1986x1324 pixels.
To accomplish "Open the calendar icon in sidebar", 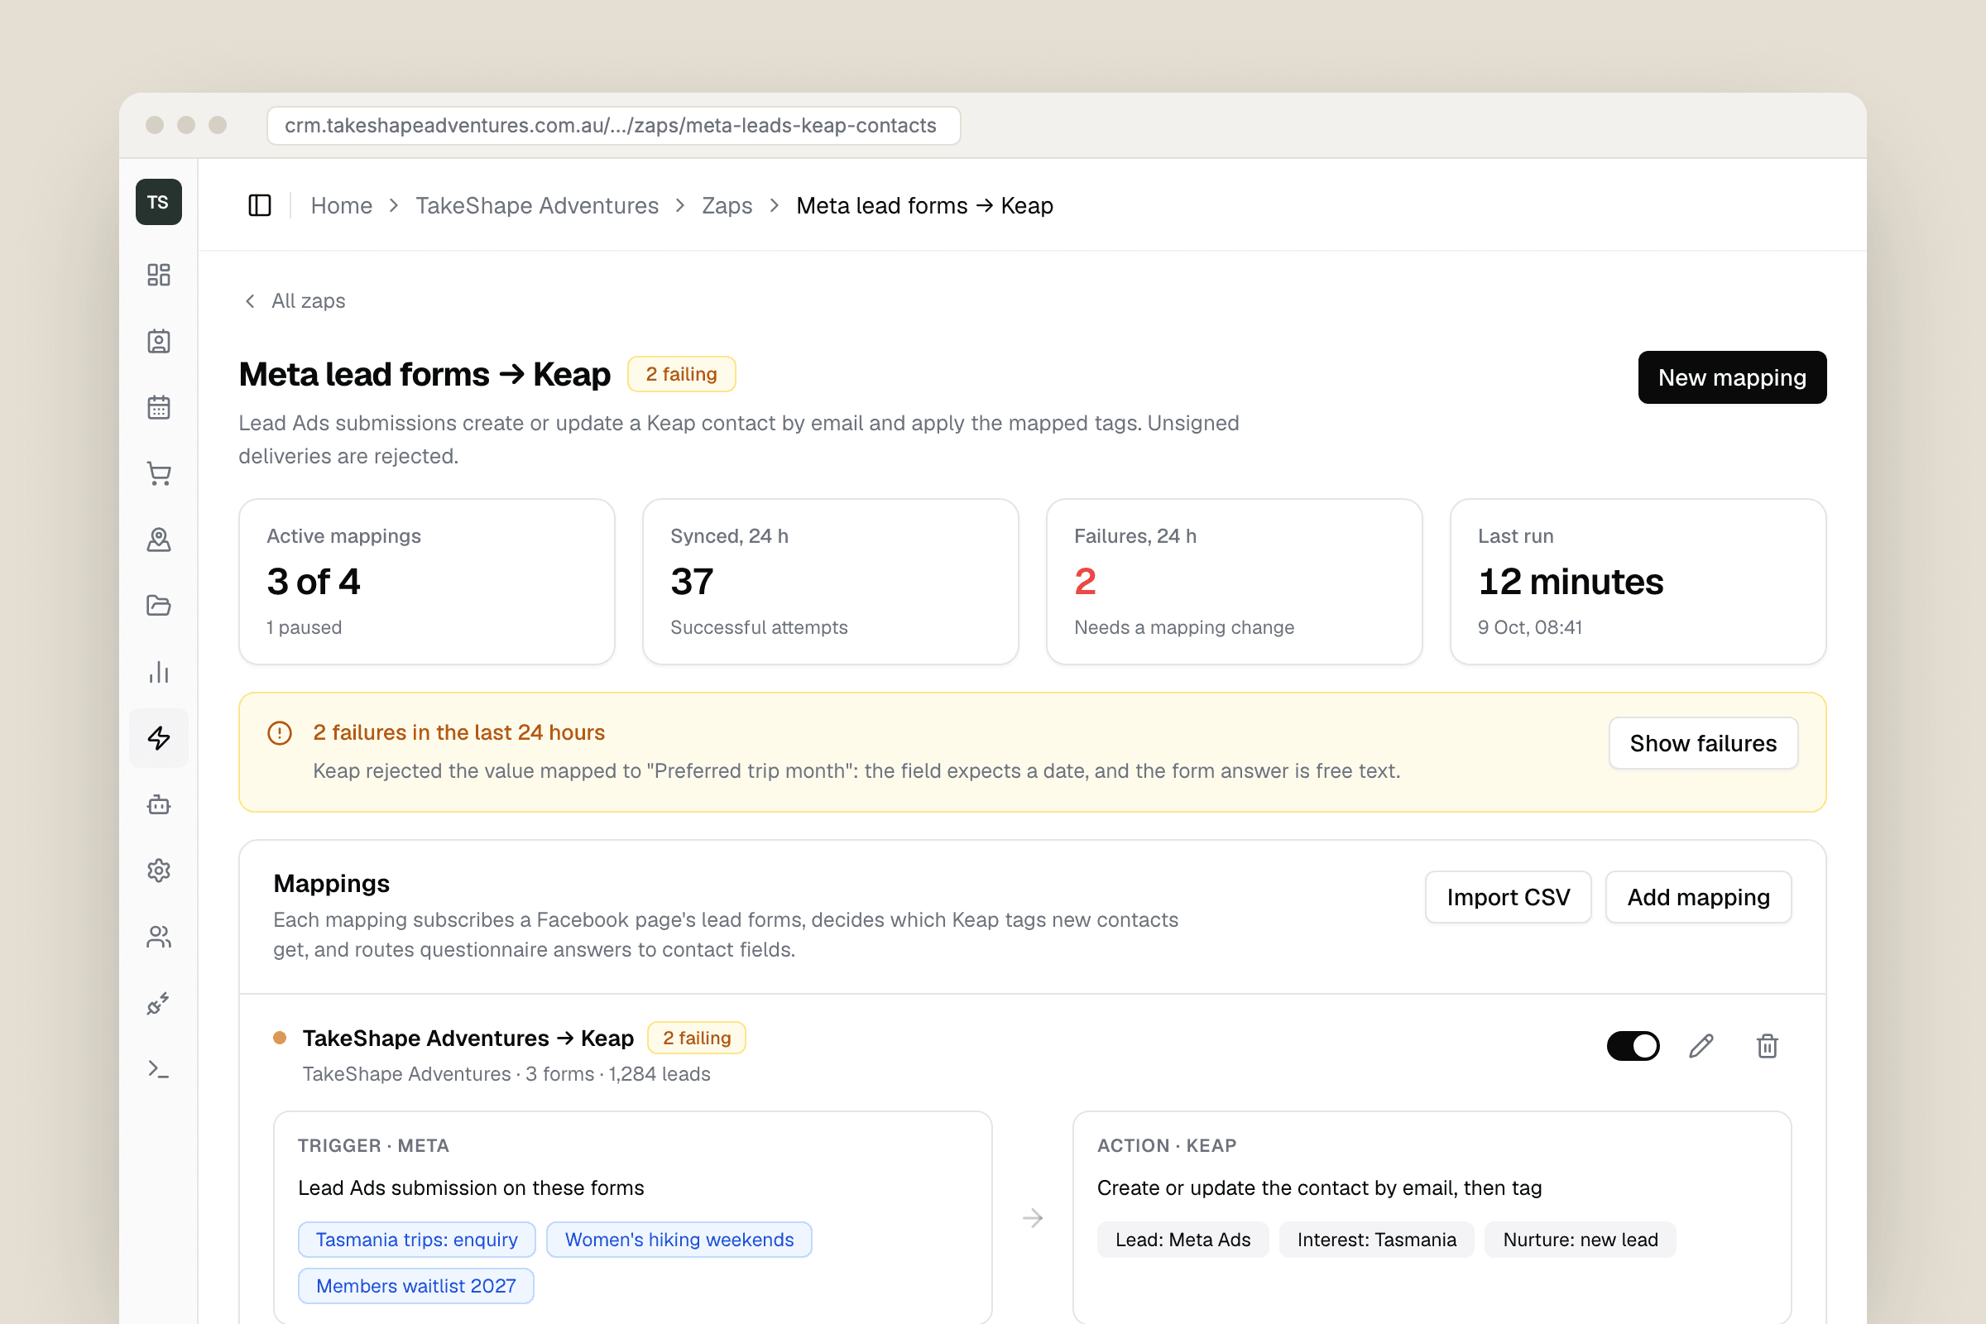I will pos(159,407).
